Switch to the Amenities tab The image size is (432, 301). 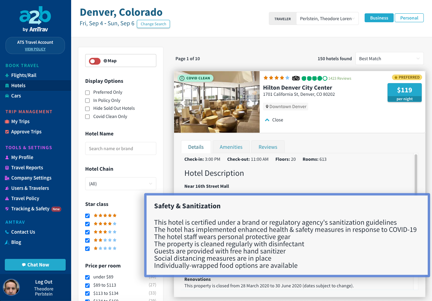[x=231, y=147]
